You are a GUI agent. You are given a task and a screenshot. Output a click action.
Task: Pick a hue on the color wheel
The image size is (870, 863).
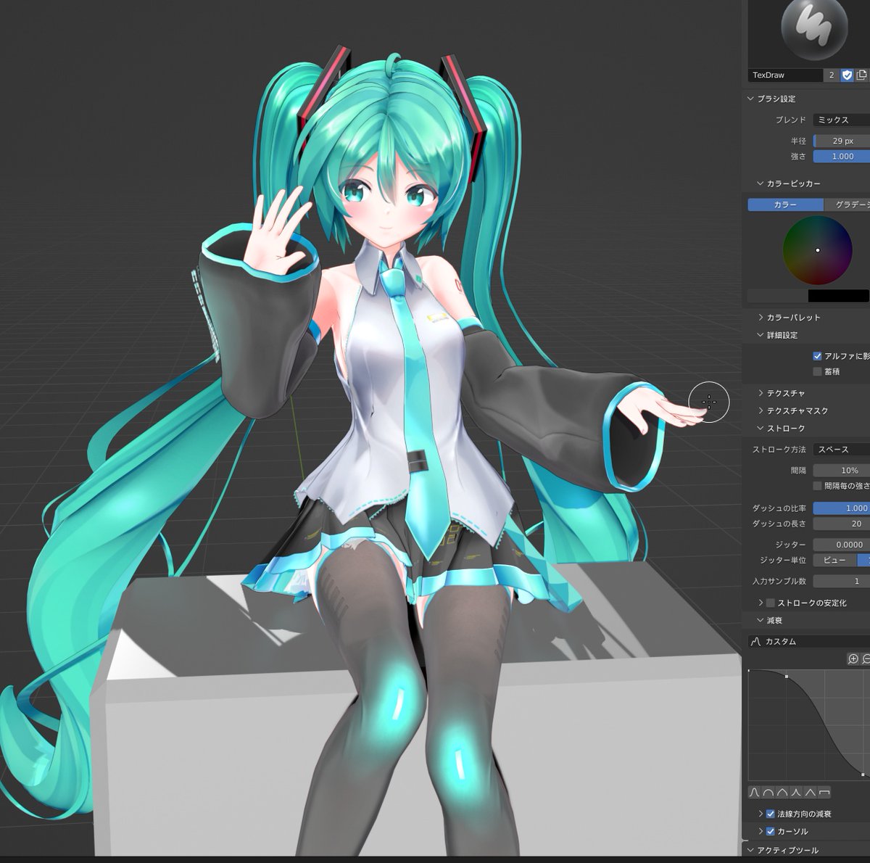click(x=817, y=250)
